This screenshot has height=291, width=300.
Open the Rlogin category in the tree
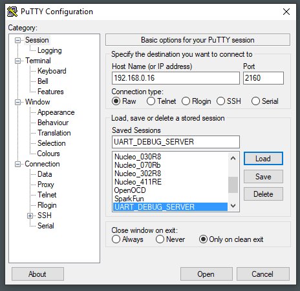click(47, 205)
